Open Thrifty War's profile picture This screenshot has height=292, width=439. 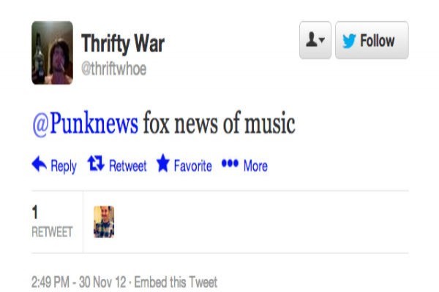(53, 53)
